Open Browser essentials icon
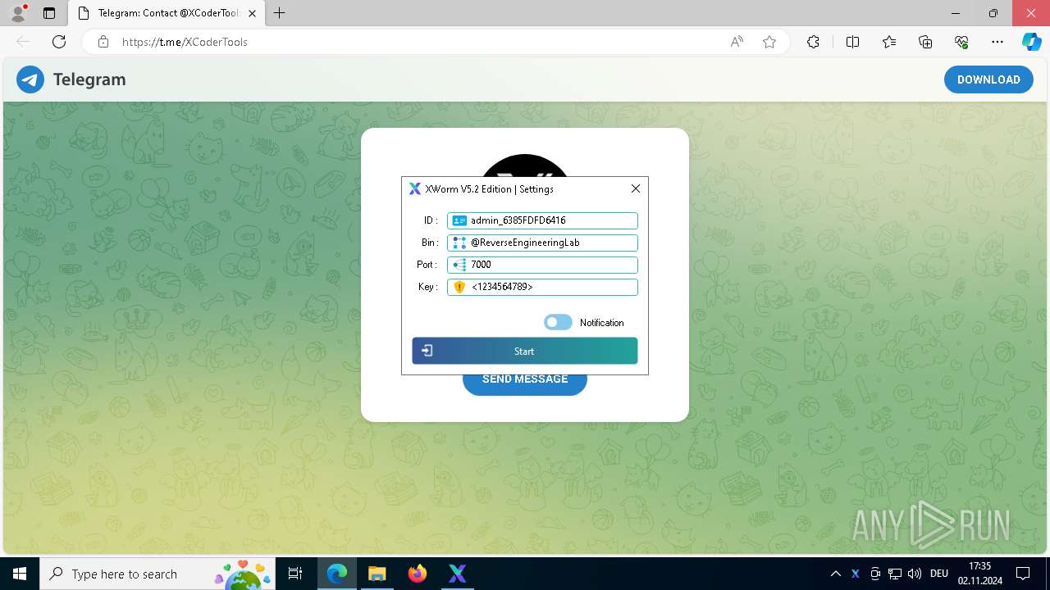The width and height of the screenshot is (1050, 590). point(962,42)
